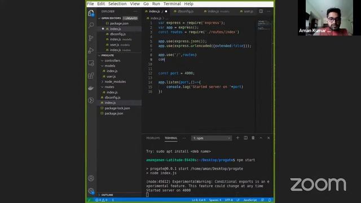Viewport: 361px width, 203px height.
Task: Open the Edit menu
Action: 101,4
